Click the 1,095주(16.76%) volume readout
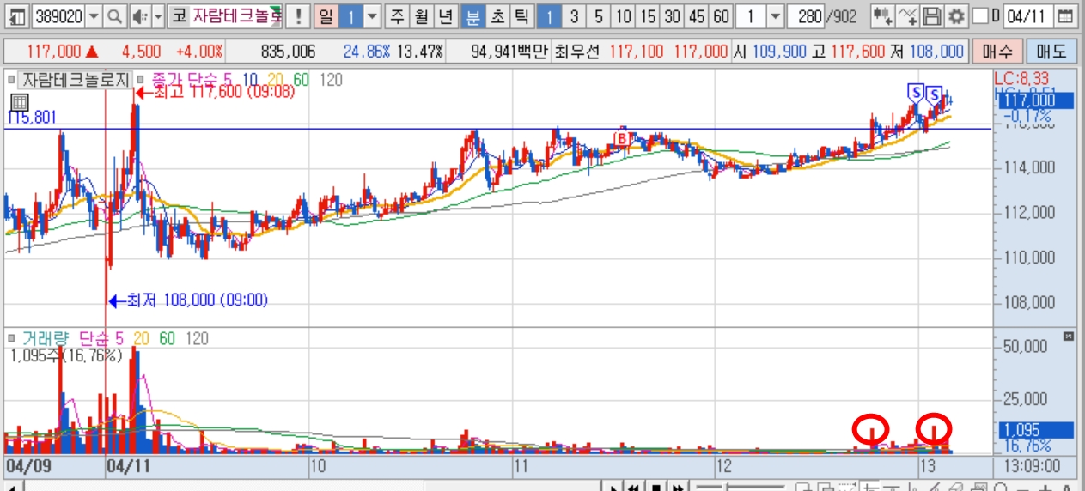The width and height of the screenshot is (1085, 491). pos(68,355)
